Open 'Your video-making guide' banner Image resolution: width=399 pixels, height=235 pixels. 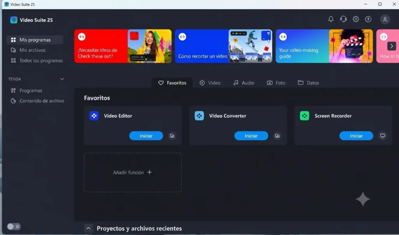(324, 46)
